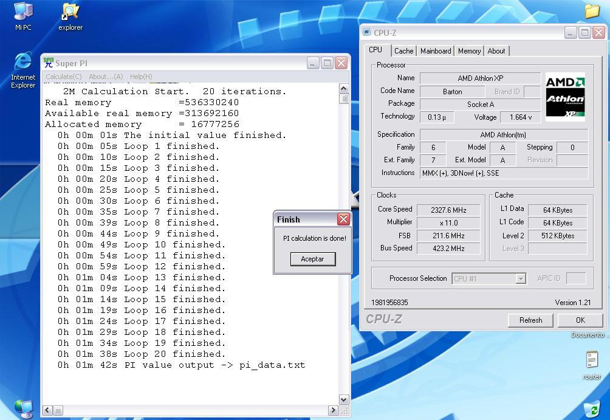This screenshot has height=420, width=610.
Task: Click the Super PI title bar icon
Action: [x=49, y=63]
